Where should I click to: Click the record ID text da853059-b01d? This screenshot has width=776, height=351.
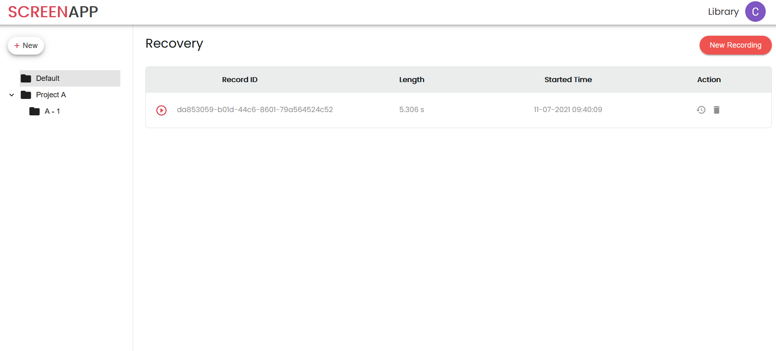[255, 110]
